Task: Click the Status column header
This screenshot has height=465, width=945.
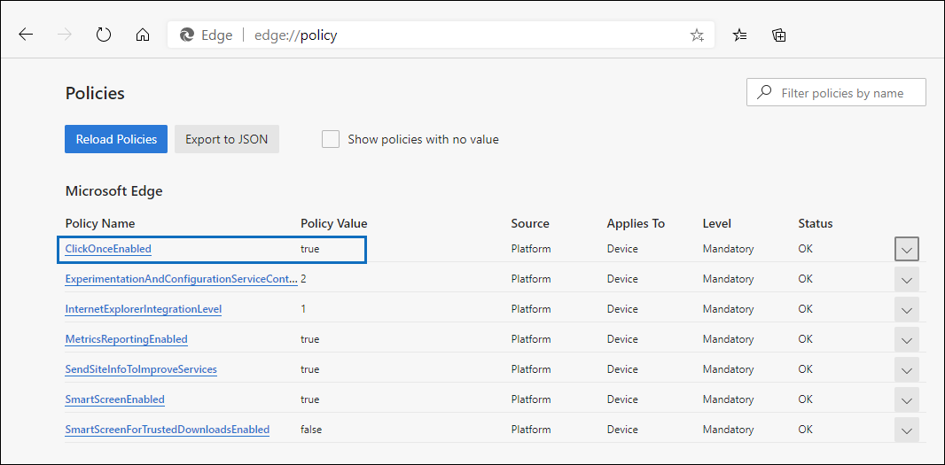Action: (x=816, y=223)
